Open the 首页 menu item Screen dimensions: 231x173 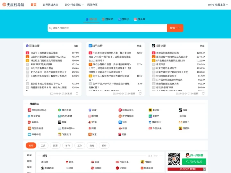pos(33,5)
